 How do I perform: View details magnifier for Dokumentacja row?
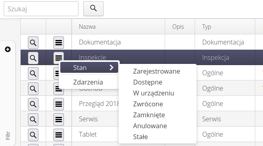(33, 43)
